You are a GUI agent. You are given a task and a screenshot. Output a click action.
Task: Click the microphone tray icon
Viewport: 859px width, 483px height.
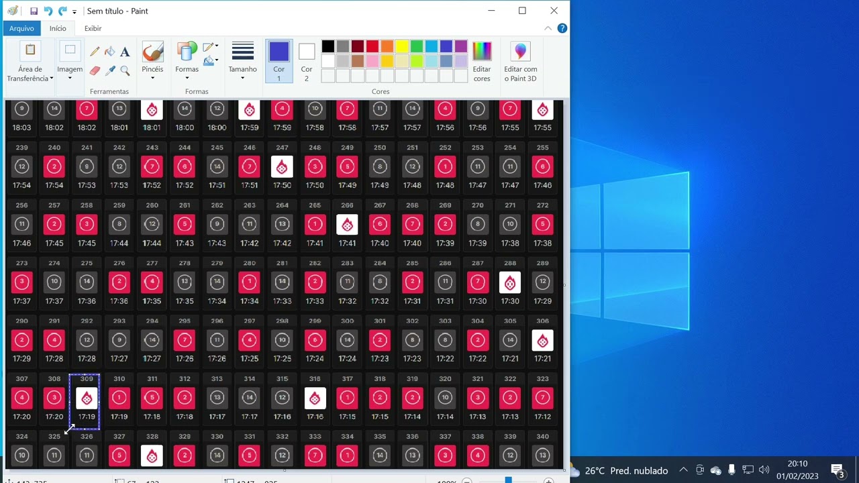click(x=731, y=470)
